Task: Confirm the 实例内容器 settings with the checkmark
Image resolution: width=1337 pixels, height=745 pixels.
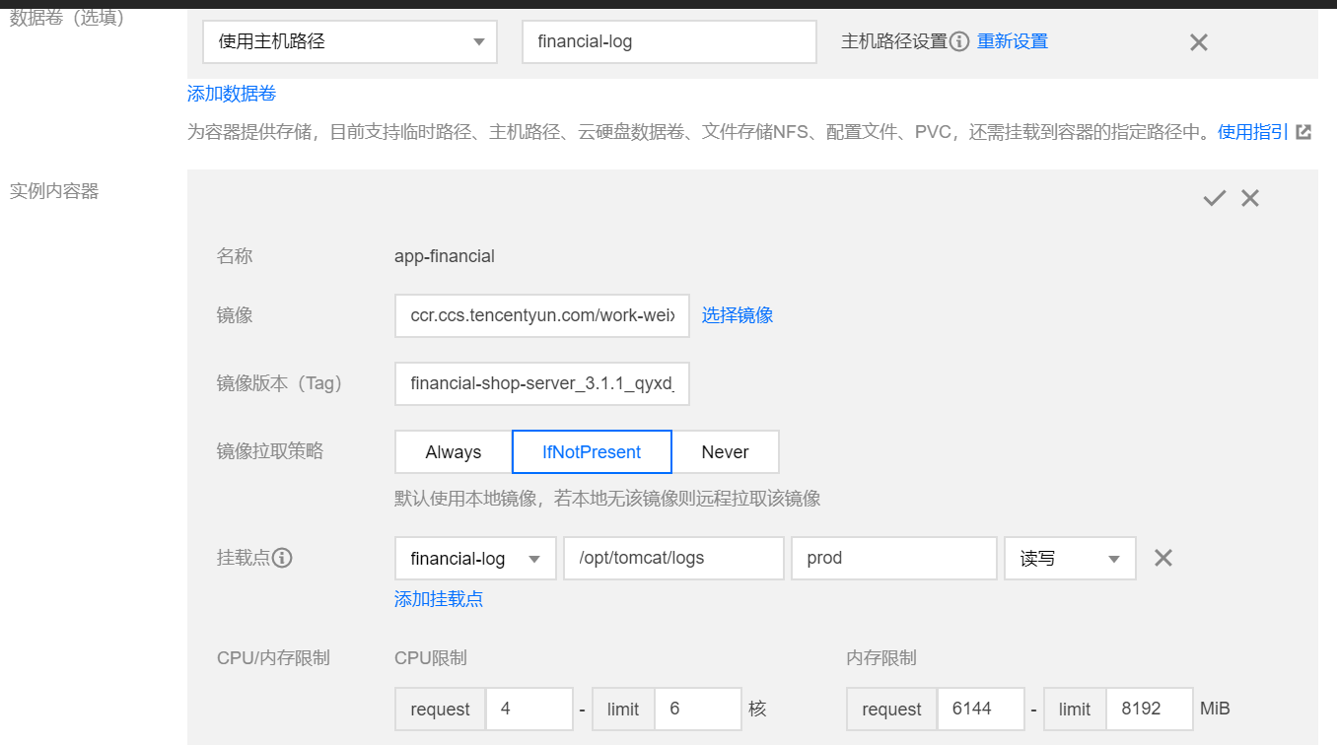Action: click(1213, 197)
